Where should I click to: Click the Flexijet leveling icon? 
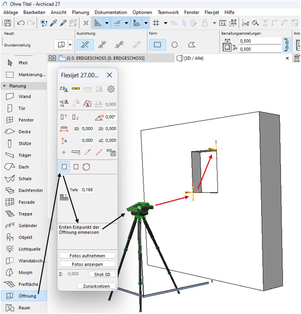tap(76, 89)
